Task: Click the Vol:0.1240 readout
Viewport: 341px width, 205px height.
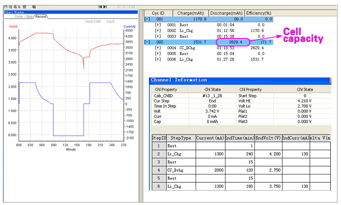Action: click(93, 22)
